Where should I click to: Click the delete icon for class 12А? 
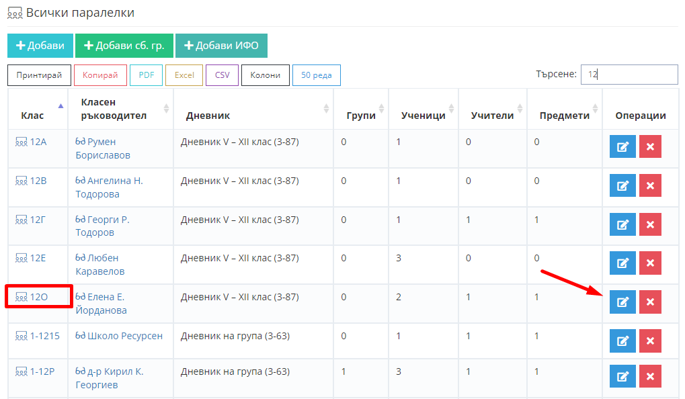click(650, 147)
